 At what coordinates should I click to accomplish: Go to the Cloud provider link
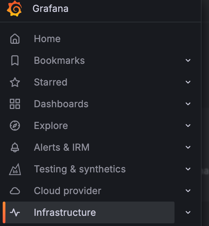[67, 191]
